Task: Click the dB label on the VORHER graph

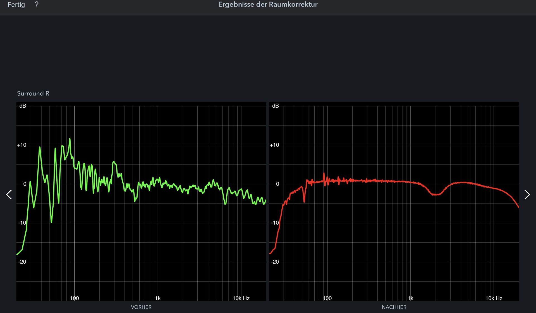Action: click(23, 106)
